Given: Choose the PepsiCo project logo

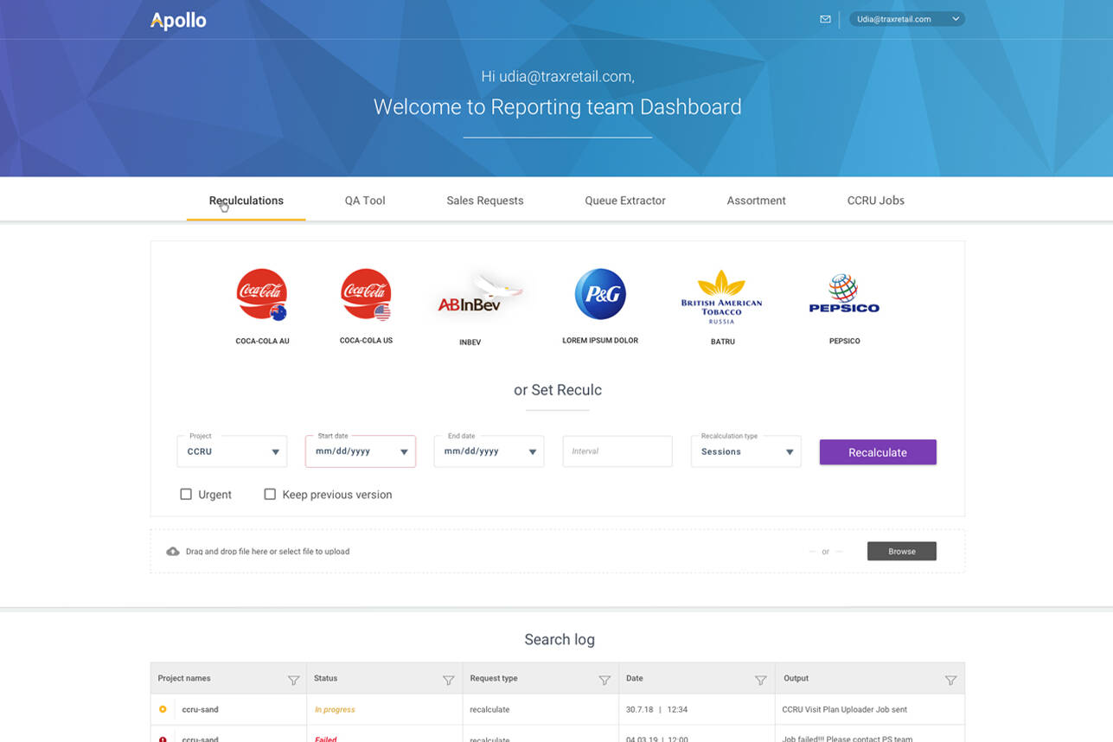Looking at the screenshot, I should tap(844, 296).
